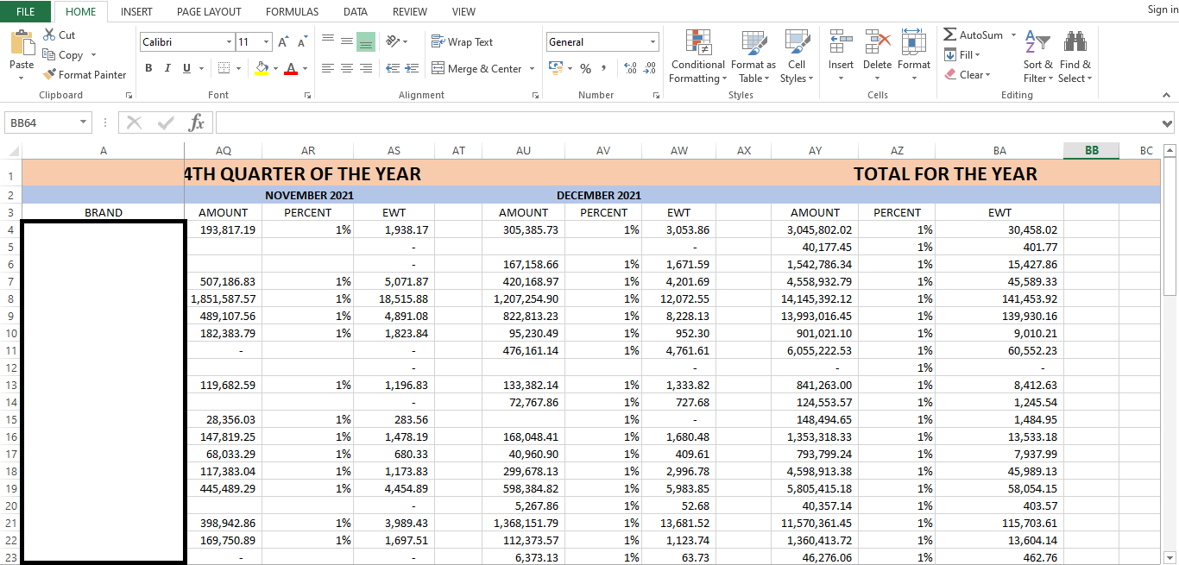
Task: Click the Conditional Formatting icon
Action: (698, 42)
